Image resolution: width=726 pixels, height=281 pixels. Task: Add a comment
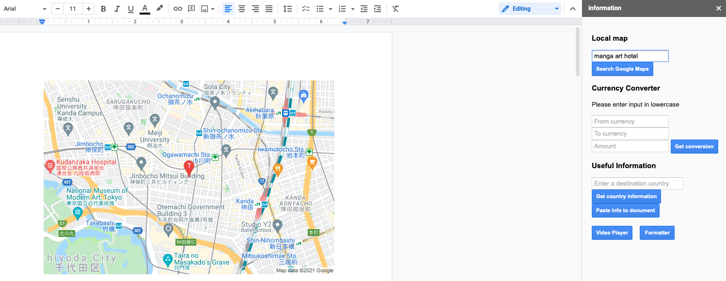[x=191, y=9]
